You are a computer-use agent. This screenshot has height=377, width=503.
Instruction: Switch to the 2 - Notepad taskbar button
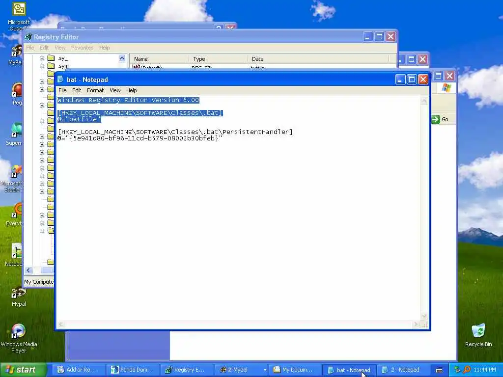403,370
